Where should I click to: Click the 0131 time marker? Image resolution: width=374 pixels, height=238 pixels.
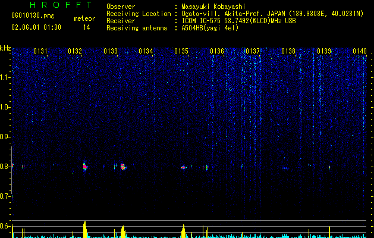point(40,51)
